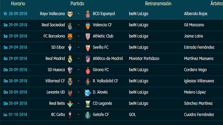
Task: Click the Atlético de Madrid crest
Action: tap(87, 59)
